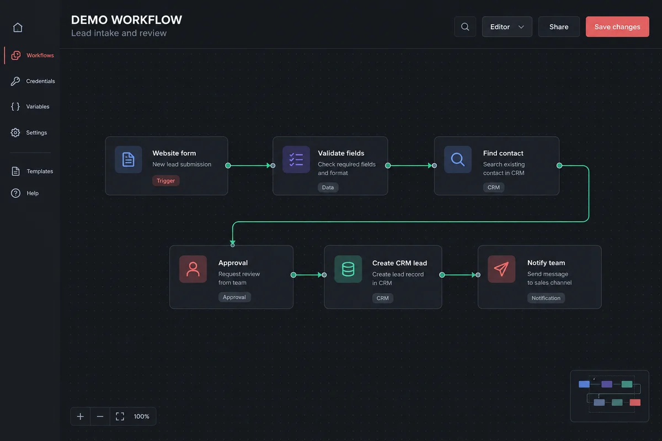
Task: Click the Approval tag badge
Action: click(x=234, y=297)
